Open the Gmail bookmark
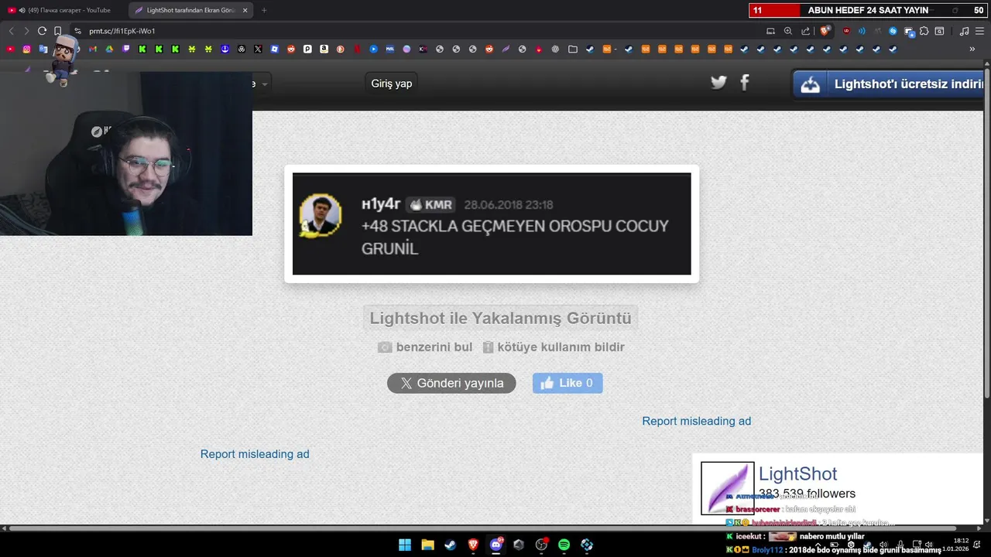The image size is (991, 557). pyautogui.click(x=92, y=49)
